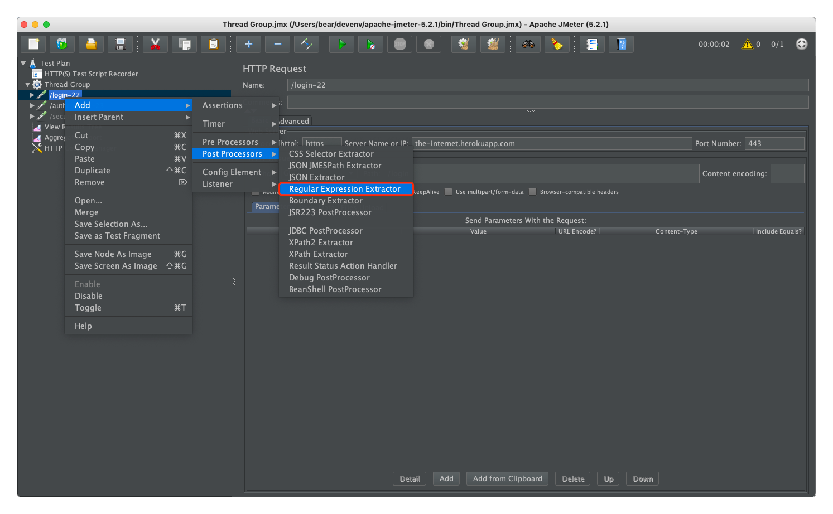Expand the /auth sampler tree node
This screenshot has height=514, width=833.
click(32, 105)
